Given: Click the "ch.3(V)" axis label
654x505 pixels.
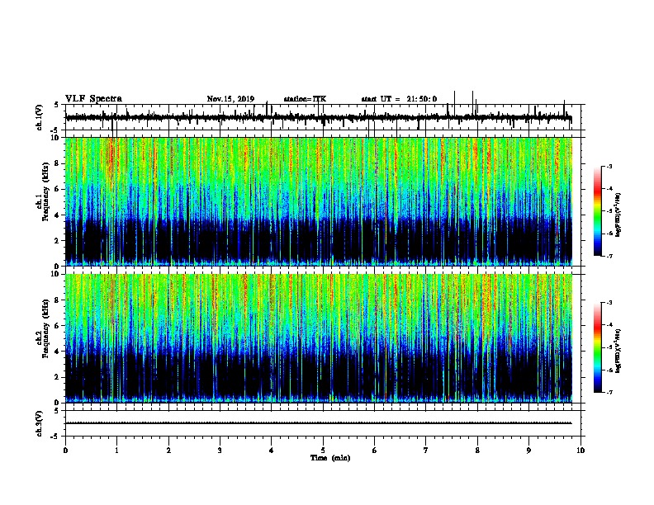Looking at the screenshot, I should coord(40,423).
